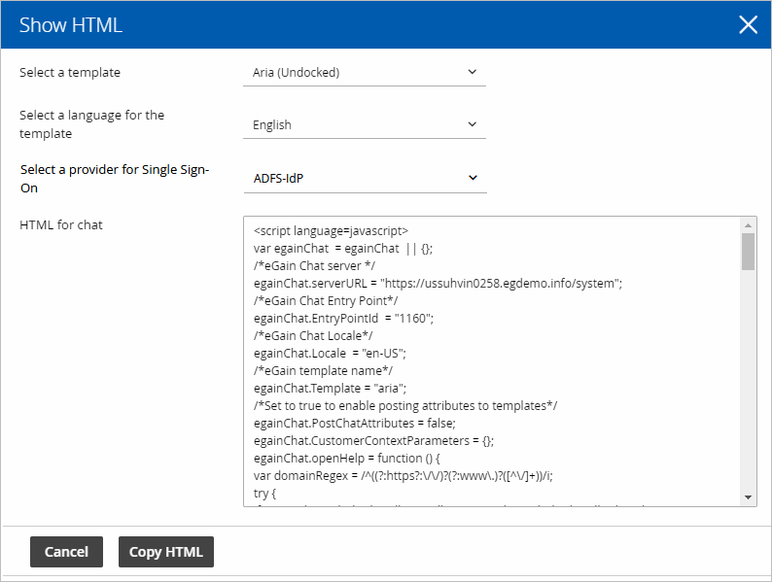Click the scrollbar down arrow in HTML box
Image resolution: width=772 pixels, height=582 pixels.
(748, 497)
